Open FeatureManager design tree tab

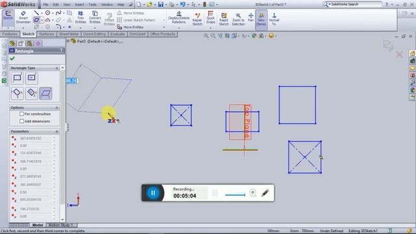click(x=12, y=44)
